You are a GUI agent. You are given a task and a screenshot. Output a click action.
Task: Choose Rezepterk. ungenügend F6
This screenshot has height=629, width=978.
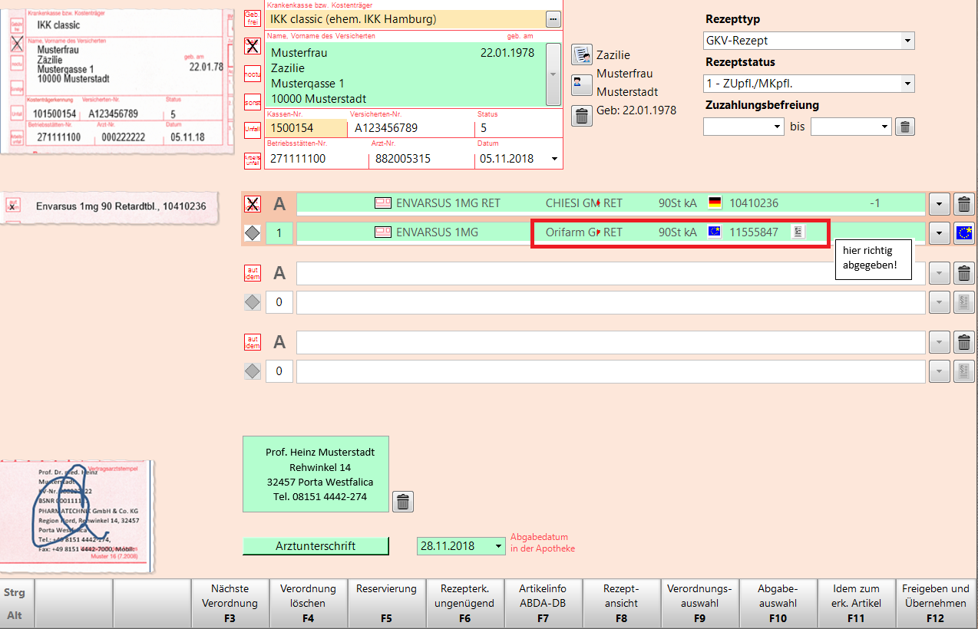pyautogui.click(x=464, y=603)
